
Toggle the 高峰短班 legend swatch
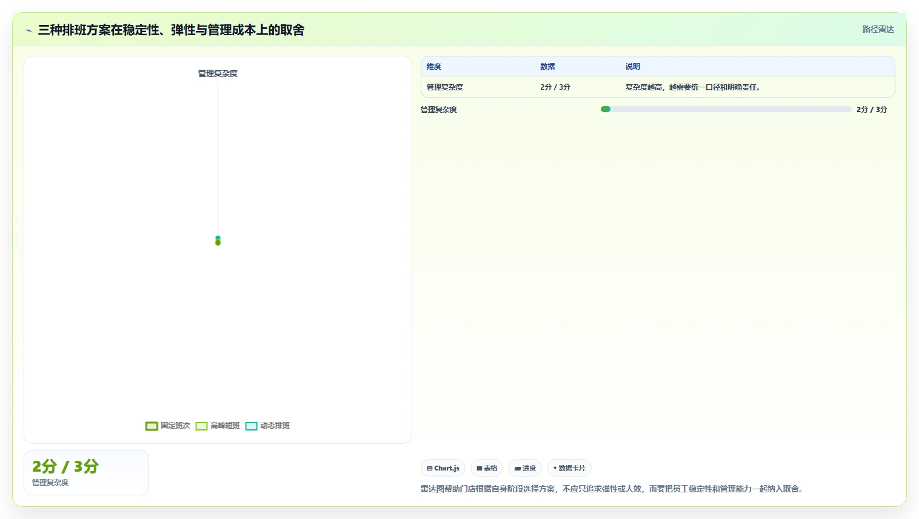[201, 426]
